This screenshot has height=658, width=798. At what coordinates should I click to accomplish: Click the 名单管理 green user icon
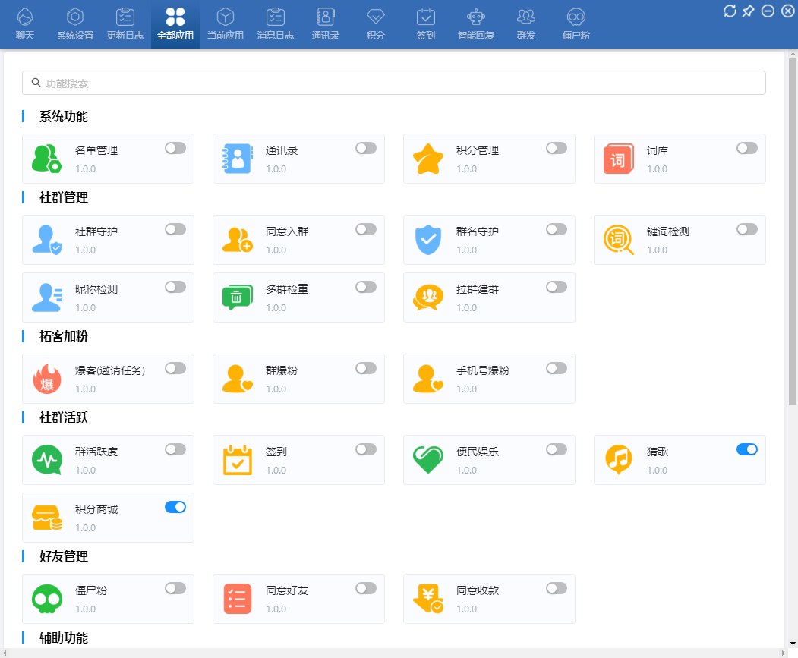click(x=46, y=159)
